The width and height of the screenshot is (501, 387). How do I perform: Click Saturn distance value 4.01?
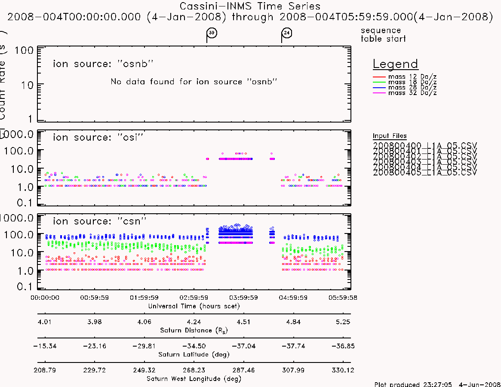point(44,322)
